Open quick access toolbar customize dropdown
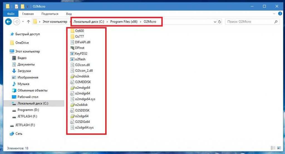The image size is (285, 154). (x=28, y=7)
